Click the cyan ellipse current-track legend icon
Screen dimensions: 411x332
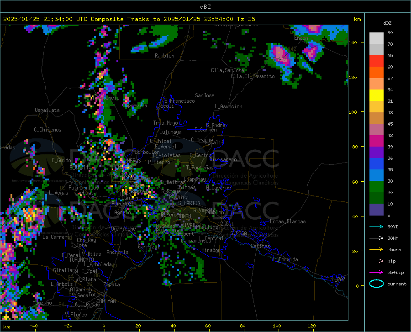coord(376,284)
